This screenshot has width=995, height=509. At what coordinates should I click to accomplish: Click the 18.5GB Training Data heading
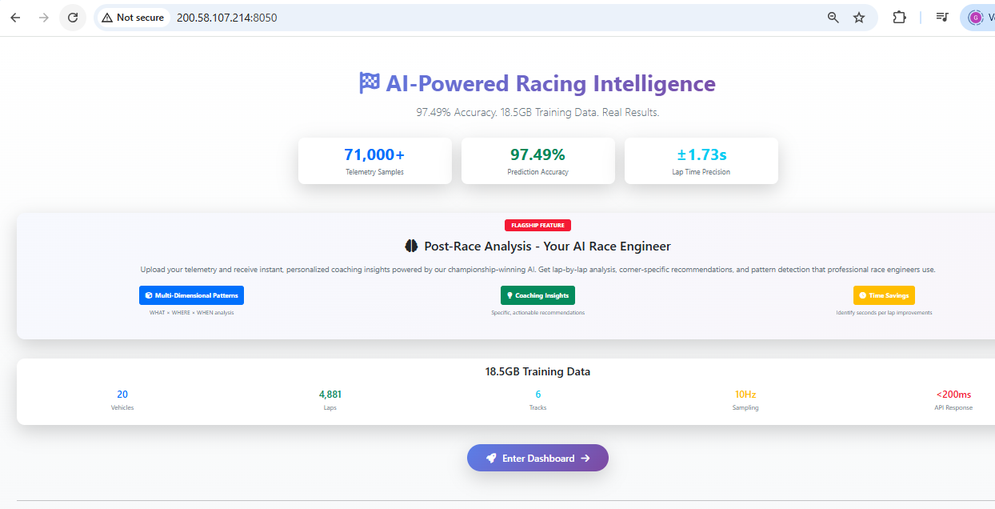click(537, 371)
